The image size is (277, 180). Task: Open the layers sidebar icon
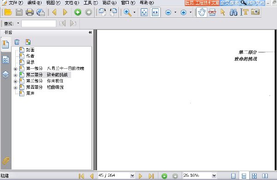[6, 75]
